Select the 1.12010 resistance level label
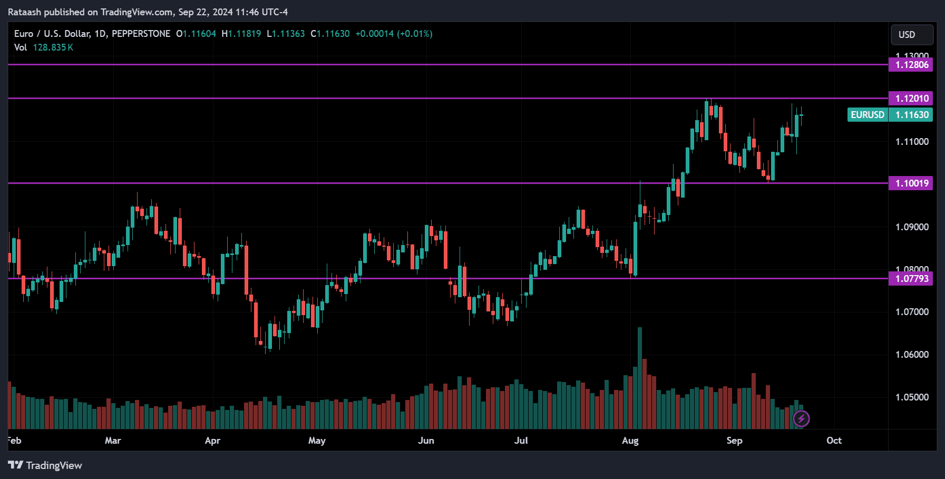 click(911, 99)
